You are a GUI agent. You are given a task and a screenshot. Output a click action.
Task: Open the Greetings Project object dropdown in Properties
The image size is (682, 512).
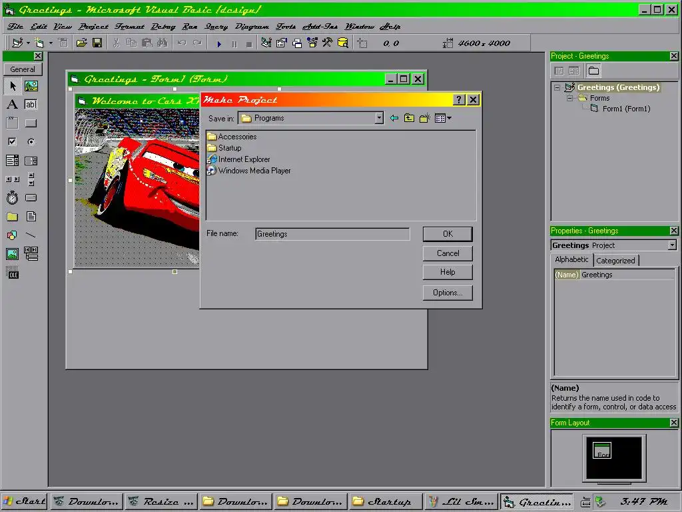[x=673, y=245]
